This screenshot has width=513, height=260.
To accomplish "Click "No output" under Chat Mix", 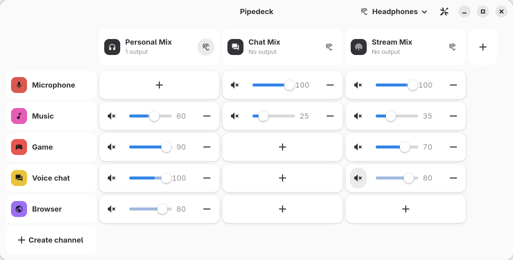I will click(x=263, y=52).
